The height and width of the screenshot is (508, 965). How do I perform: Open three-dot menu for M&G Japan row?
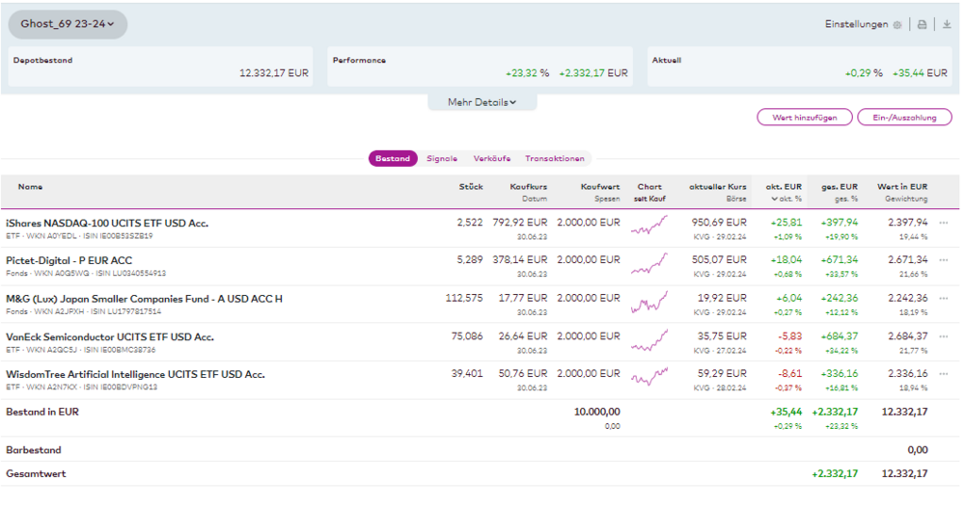(944, 299)
